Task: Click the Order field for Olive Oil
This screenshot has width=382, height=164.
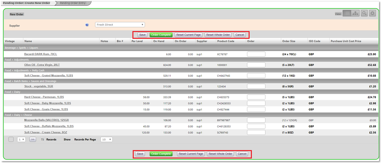Action: pos(256,65)
